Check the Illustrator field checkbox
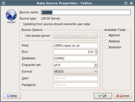The height and width of the screenshot is (102, 135). click(x=106, y=47)
